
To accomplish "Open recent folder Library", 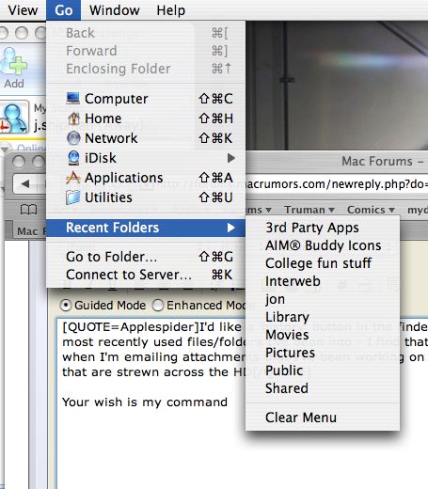I will (323, 317).
